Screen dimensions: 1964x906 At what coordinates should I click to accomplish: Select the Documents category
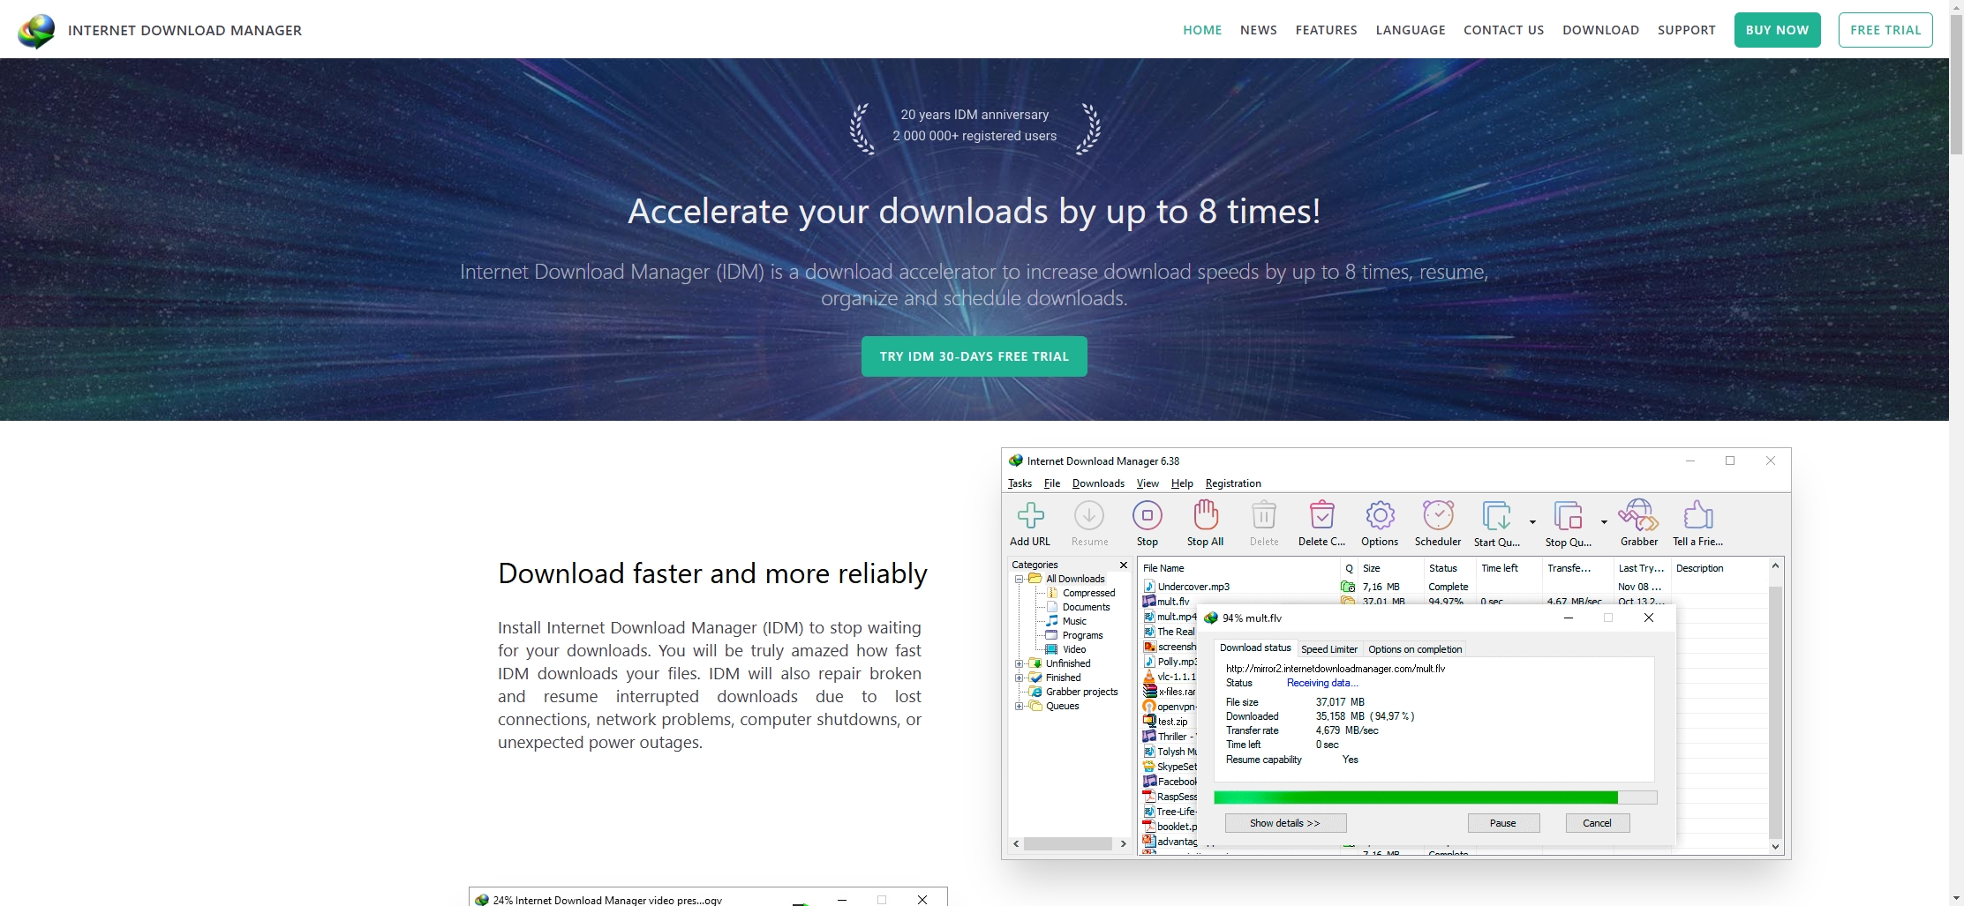click(x=1078, y=607)
